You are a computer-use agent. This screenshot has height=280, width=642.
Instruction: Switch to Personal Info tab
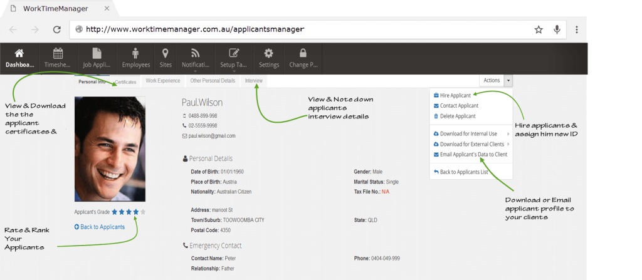coord(92,81)
